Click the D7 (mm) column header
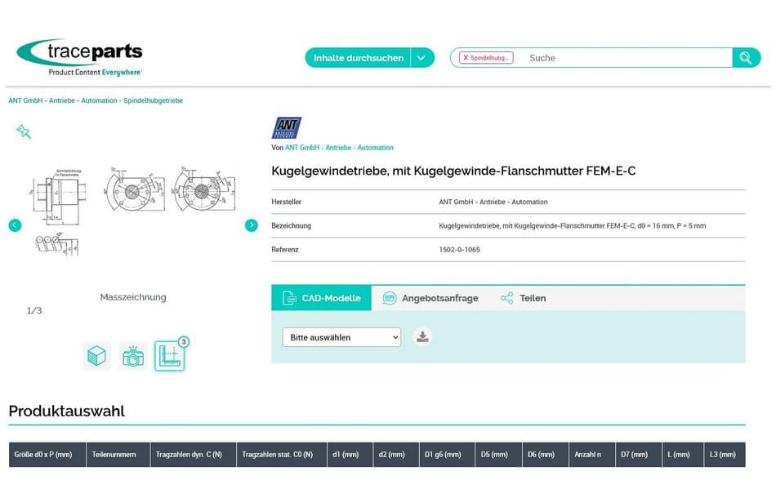The width and height of the screenshot is (776, 498). coord(639,455)
